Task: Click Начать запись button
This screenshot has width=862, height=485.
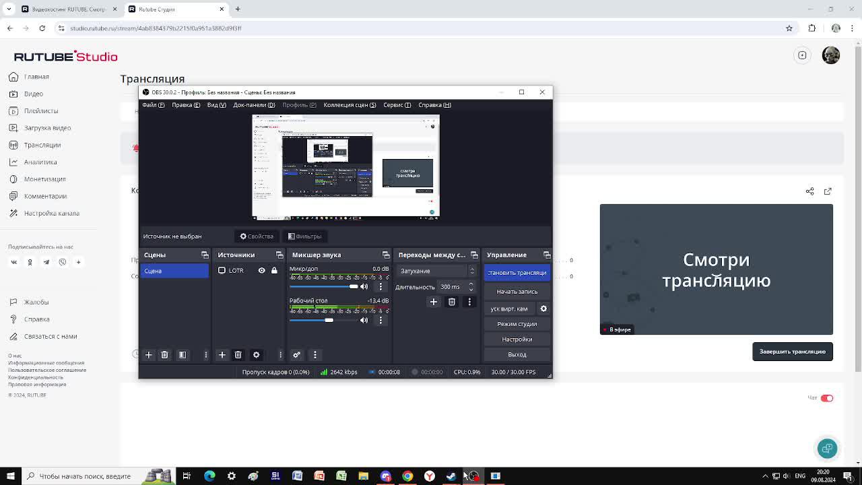Action: pyautogui.click(x=517, y=292)
